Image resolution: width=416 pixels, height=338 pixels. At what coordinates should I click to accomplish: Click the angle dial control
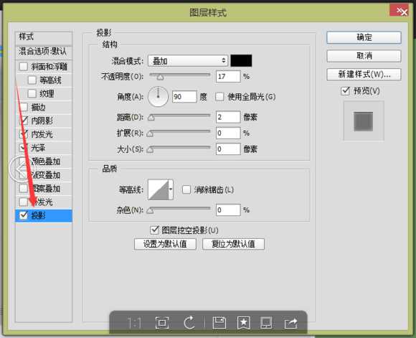point(158,96)
